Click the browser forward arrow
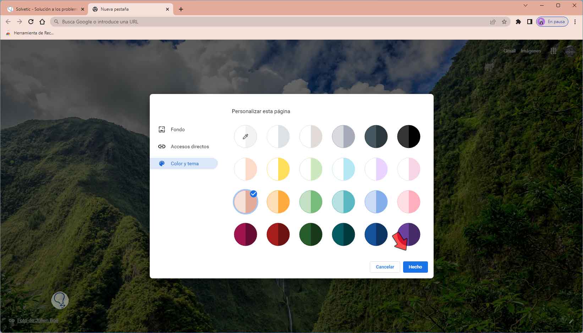 pyautogui.click(x=20, y=22)
